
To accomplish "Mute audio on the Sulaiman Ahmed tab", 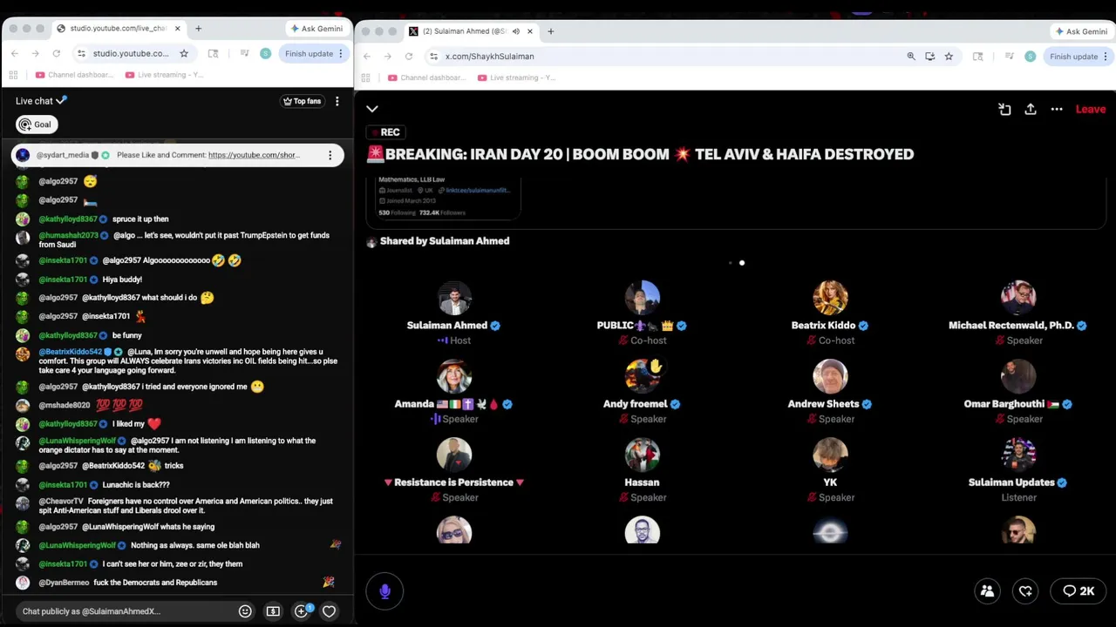I will coord(515,31).
